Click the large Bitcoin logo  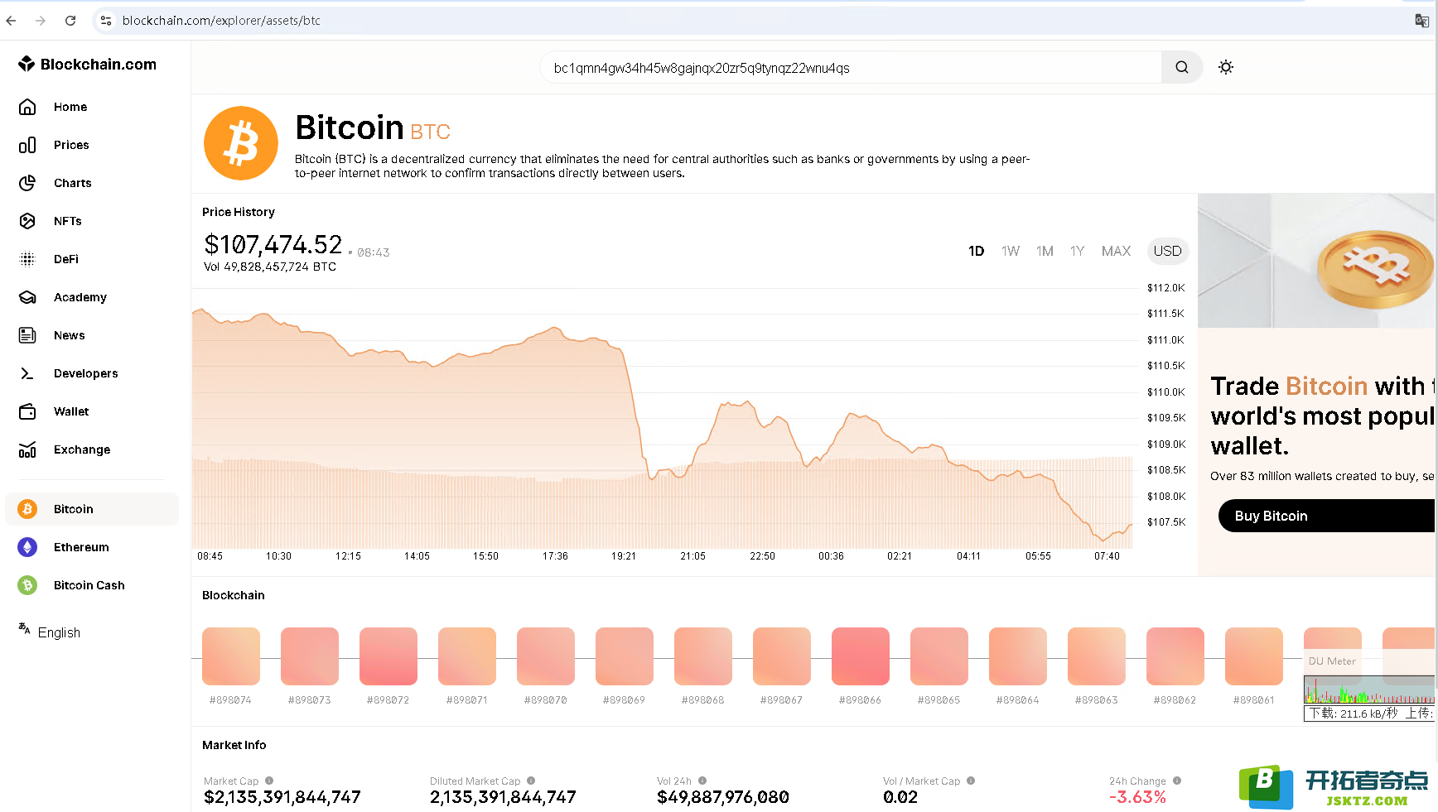[x=241, y=143]
